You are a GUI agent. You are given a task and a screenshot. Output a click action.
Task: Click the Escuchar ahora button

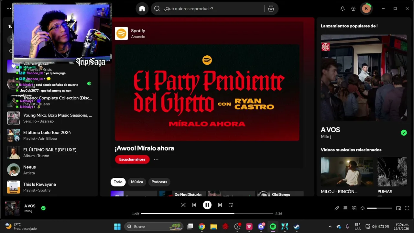[x=132, y=159]
